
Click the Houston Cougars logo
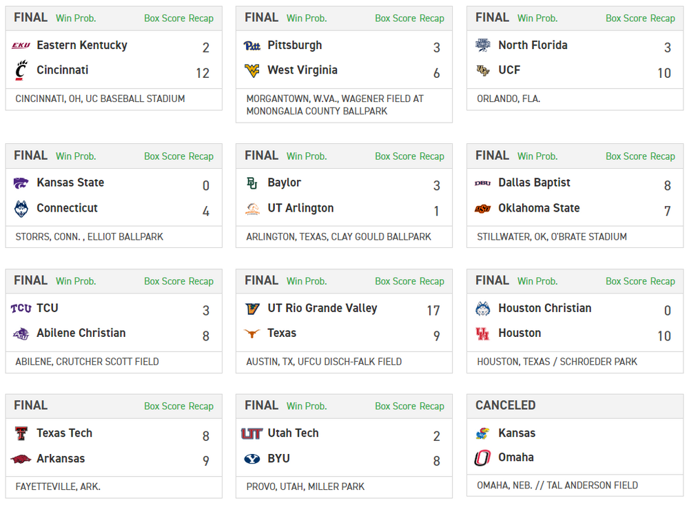pyautogui.click(x=483, y=333)
